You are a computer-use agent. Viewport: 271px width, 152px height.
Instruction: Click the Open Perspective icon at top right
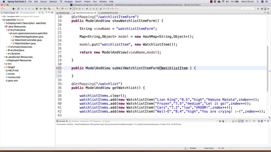coord(258,8)
